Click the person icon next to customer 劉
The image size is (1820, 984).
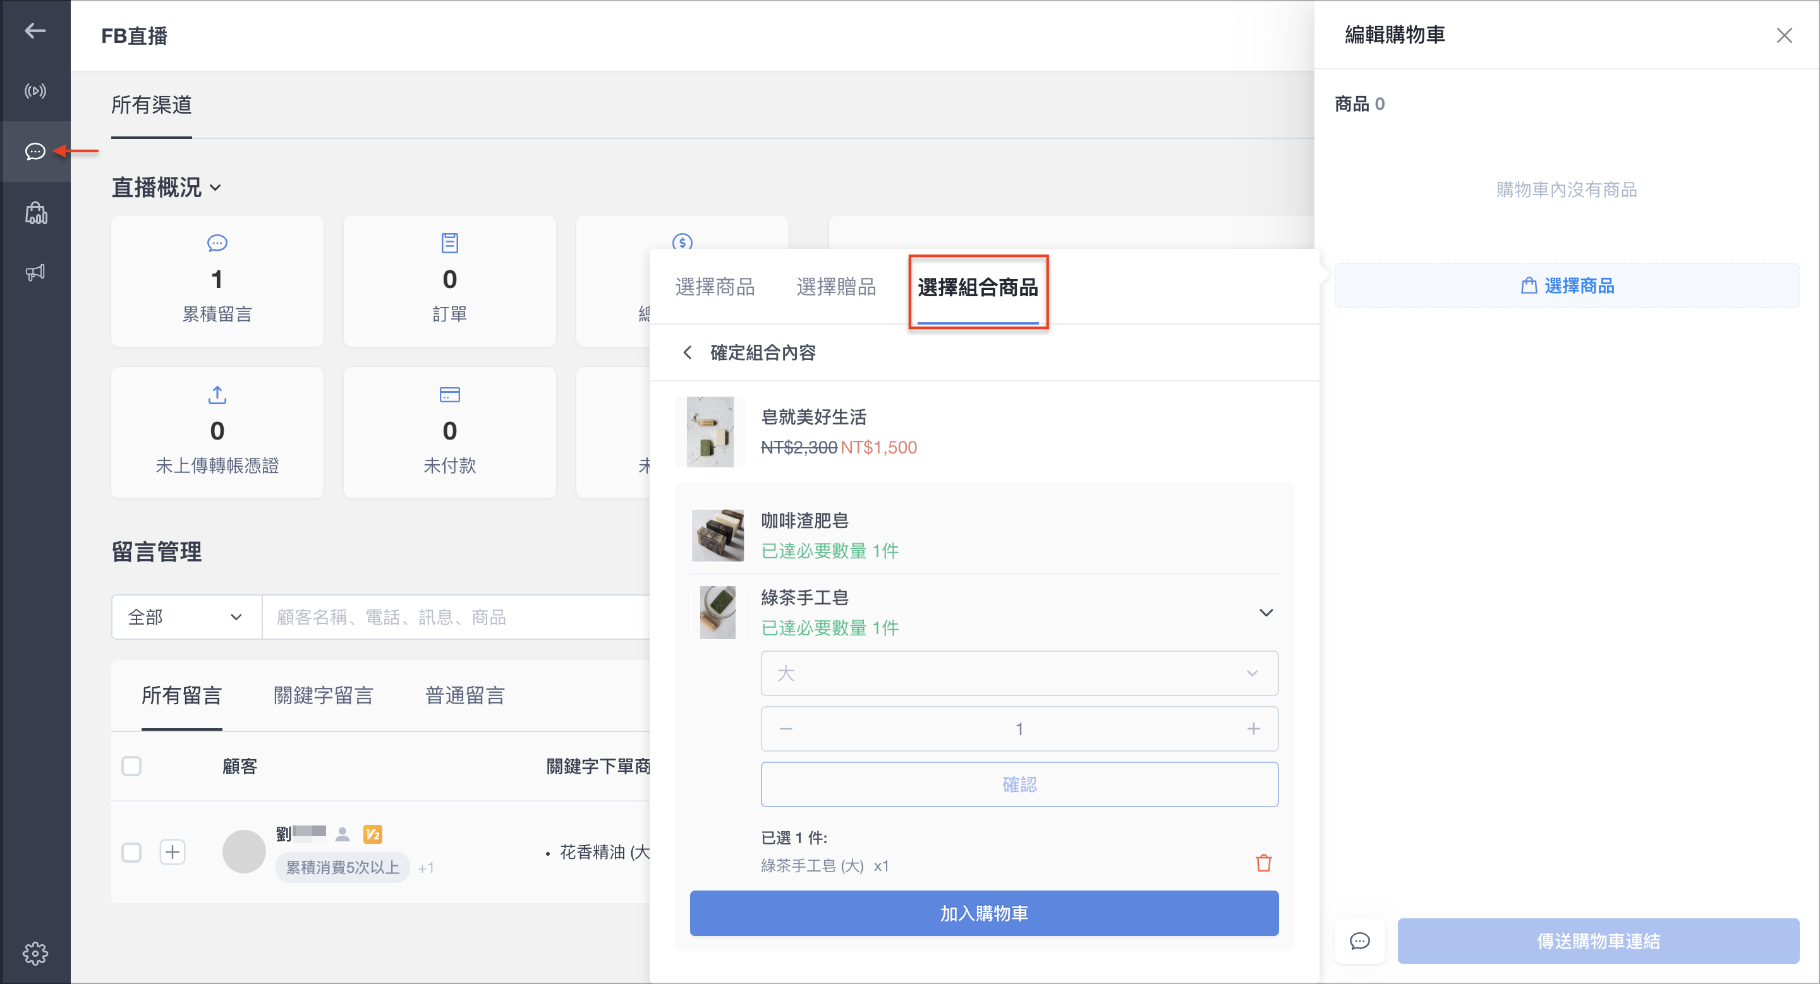(x=343, y=834)
